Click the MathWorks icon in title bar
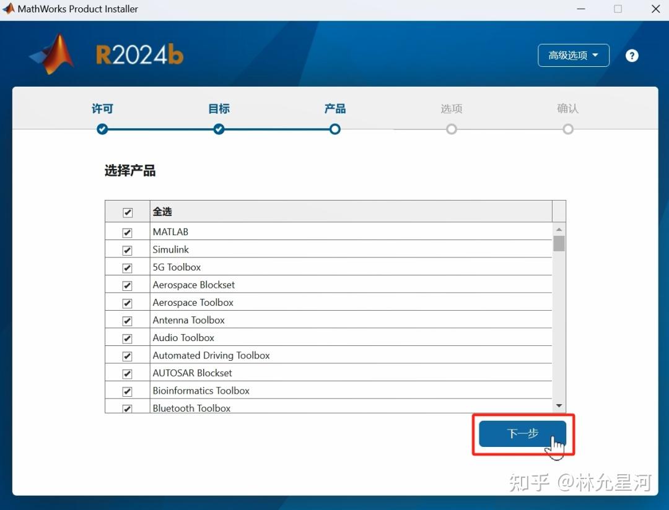Image resolution: width=669 pixels, height=510 pixels. (8, 9)
